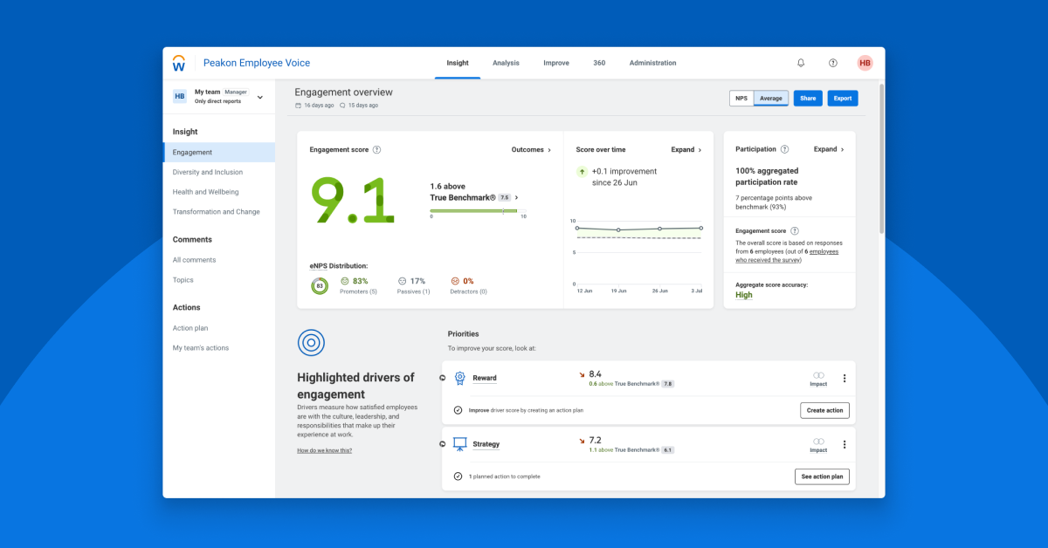This screenshot has width=1048, height=548.
Task: Open the help question mark icon
Action: click(x=832, y=63)
